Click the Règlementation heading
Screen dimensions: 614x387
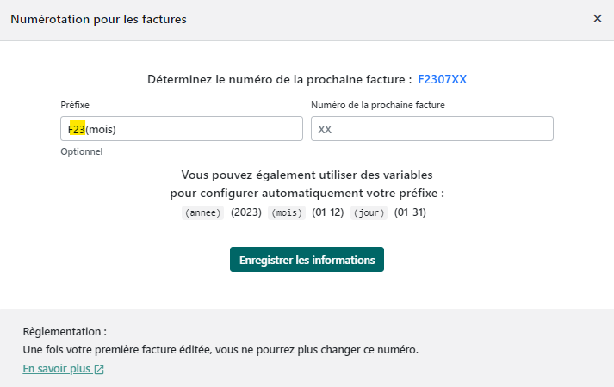[65, 331]
